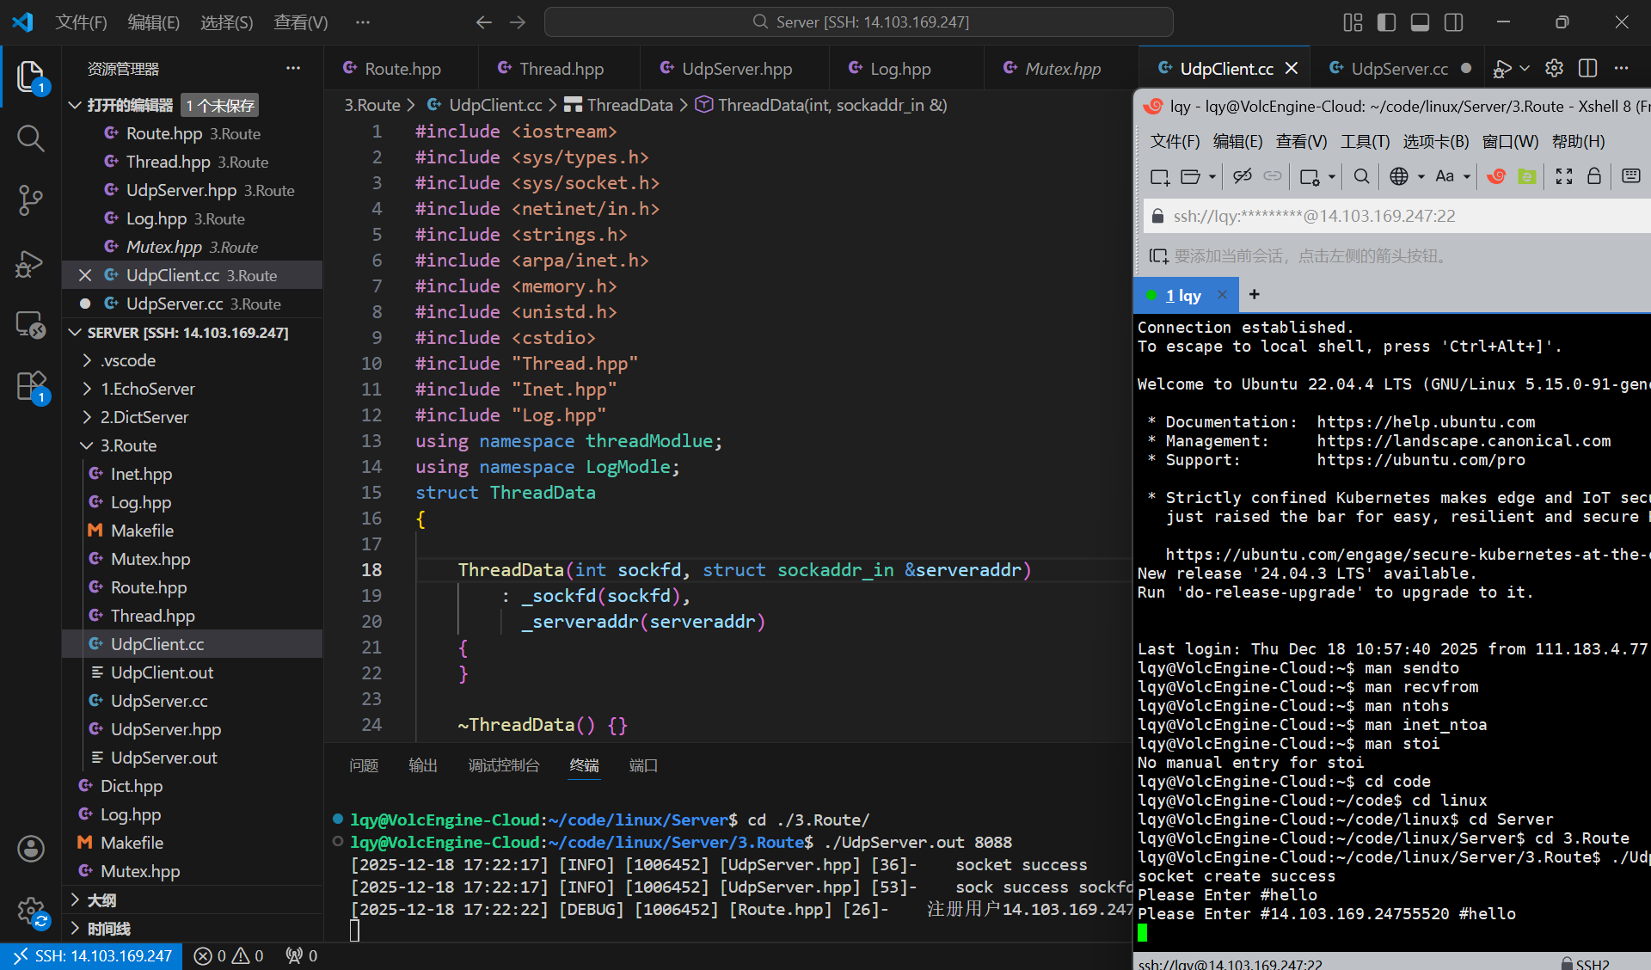This screenshot has height=970, width=1651.
Task: Open Source Control view
Action: pyautogui.click(x=31, y=200)
